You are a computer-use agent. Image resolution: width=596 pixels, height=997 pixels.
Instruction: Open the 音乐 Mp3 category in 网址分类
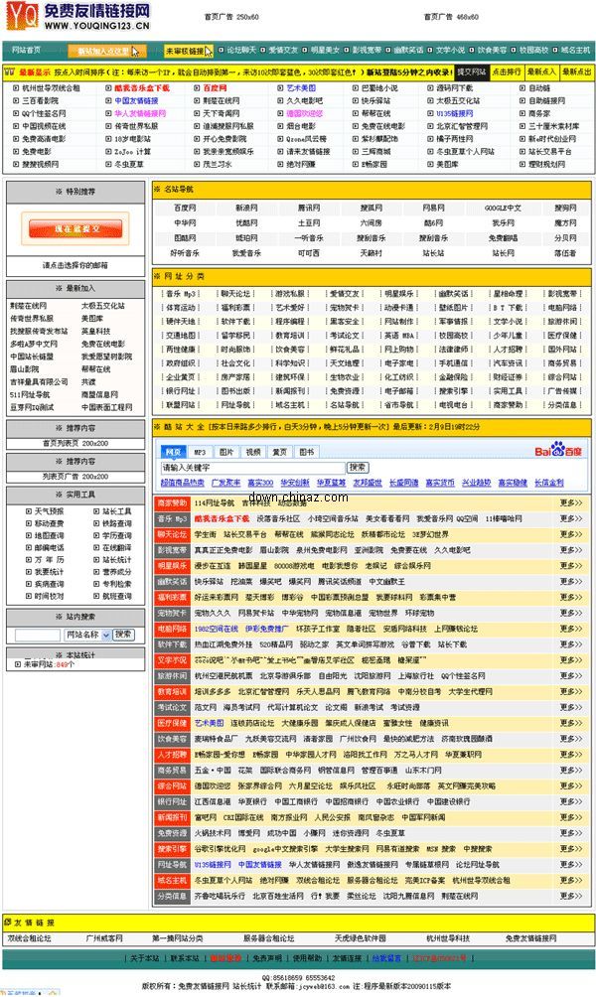(181, 294)
